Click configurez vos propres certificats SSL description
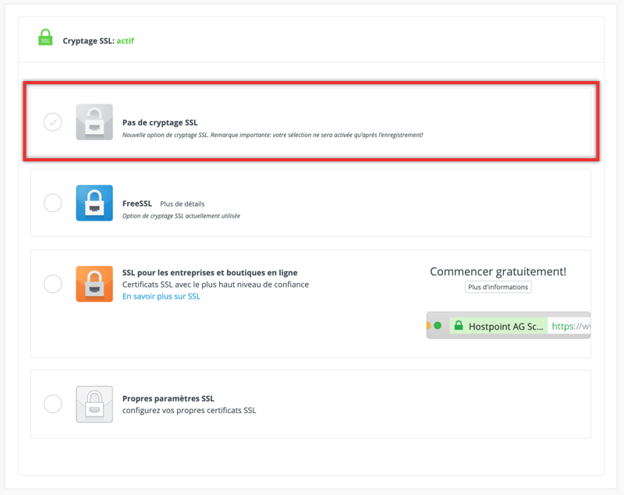The width and height of the screenshot is (624, 495). coord(189,410)
